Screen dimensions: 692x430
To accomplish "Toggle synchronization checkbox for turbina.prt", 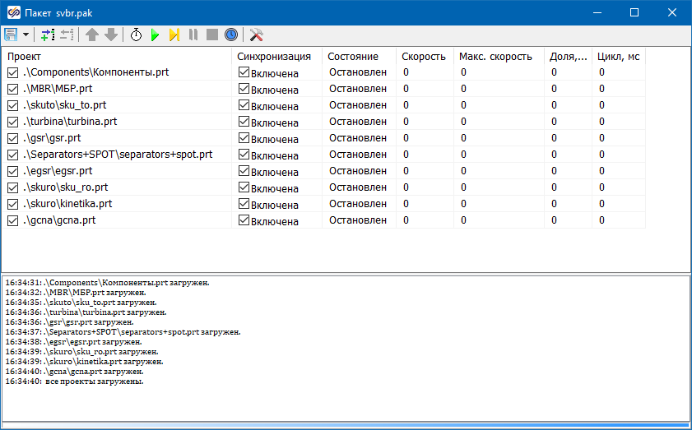I will pos(244,122).
